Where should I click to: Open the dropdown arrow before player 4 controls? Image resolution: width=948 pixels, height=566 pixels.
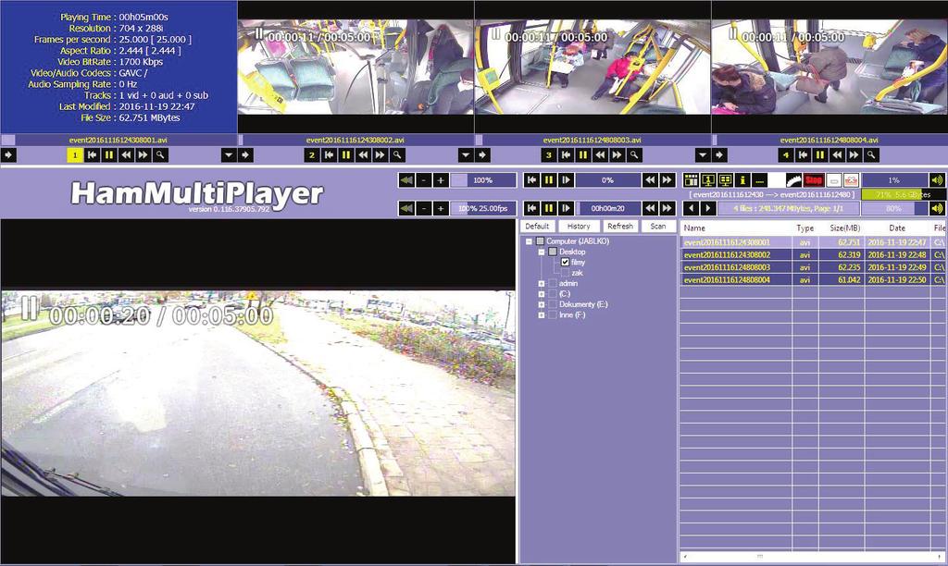pos(703,155)
